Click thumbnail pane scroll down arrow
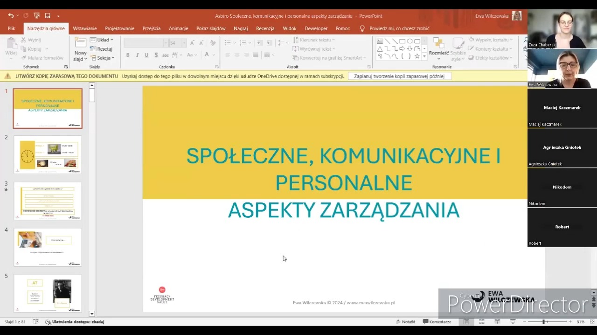The width and height of the screenshot is (597, 335). [x=92, y=314]
